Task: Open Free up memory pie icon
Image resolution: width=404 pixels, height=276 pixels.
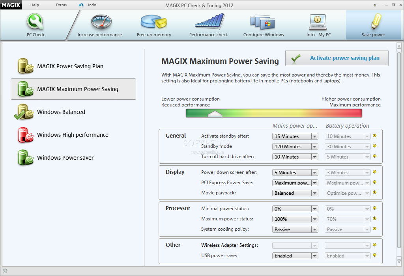Action: pyautogui.click(x=154, y=22)
